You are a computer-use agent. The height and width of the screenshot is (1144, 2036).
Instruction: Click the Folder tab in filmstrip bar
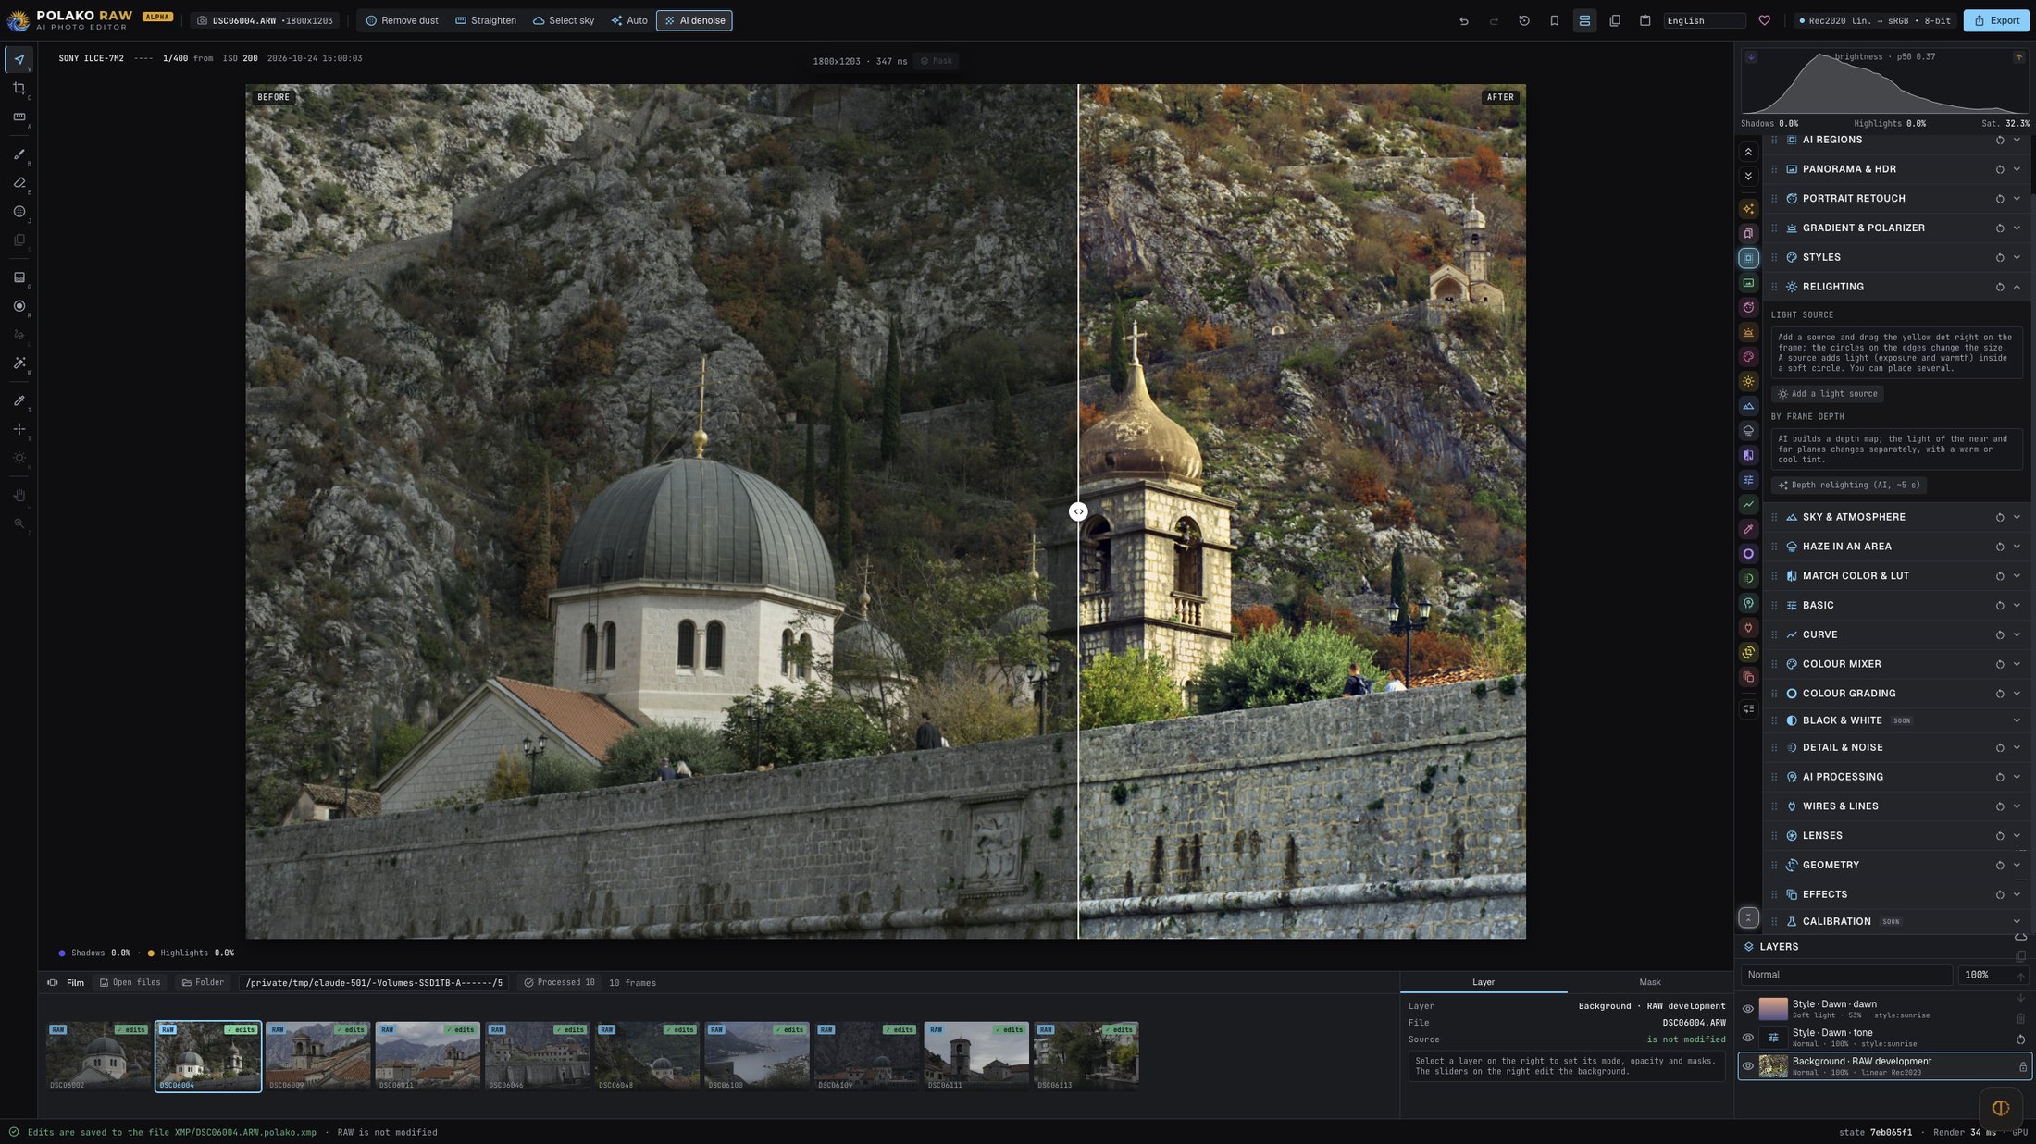coord(203,983)
